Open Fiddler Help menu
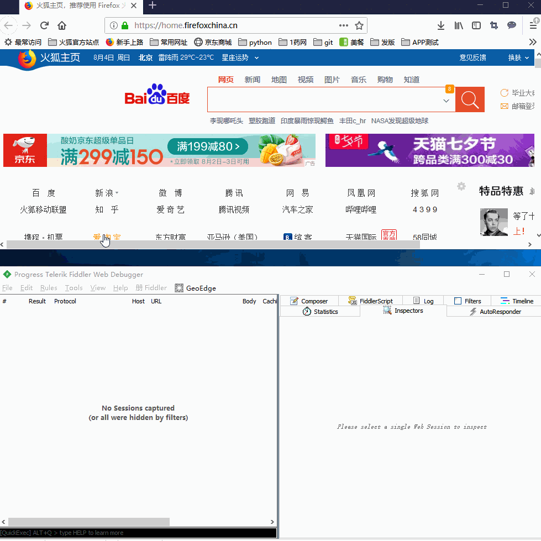 pyautogui.click(x=120, y=288)
